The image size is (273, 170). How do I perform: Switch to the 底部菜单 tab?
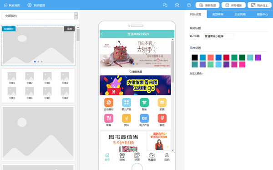click(x=218, y=14)
